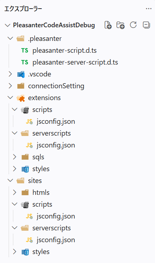The width and height of the screenshot is (155, 263).
Task: Click the TS icon of pleasanter-script.d.ts
Action: click(25, 51)
